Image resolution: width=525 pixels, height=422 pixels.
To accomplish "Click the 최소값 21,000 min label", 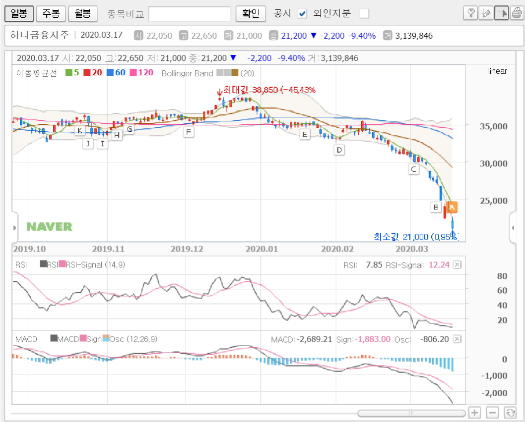I will point(416,237).
